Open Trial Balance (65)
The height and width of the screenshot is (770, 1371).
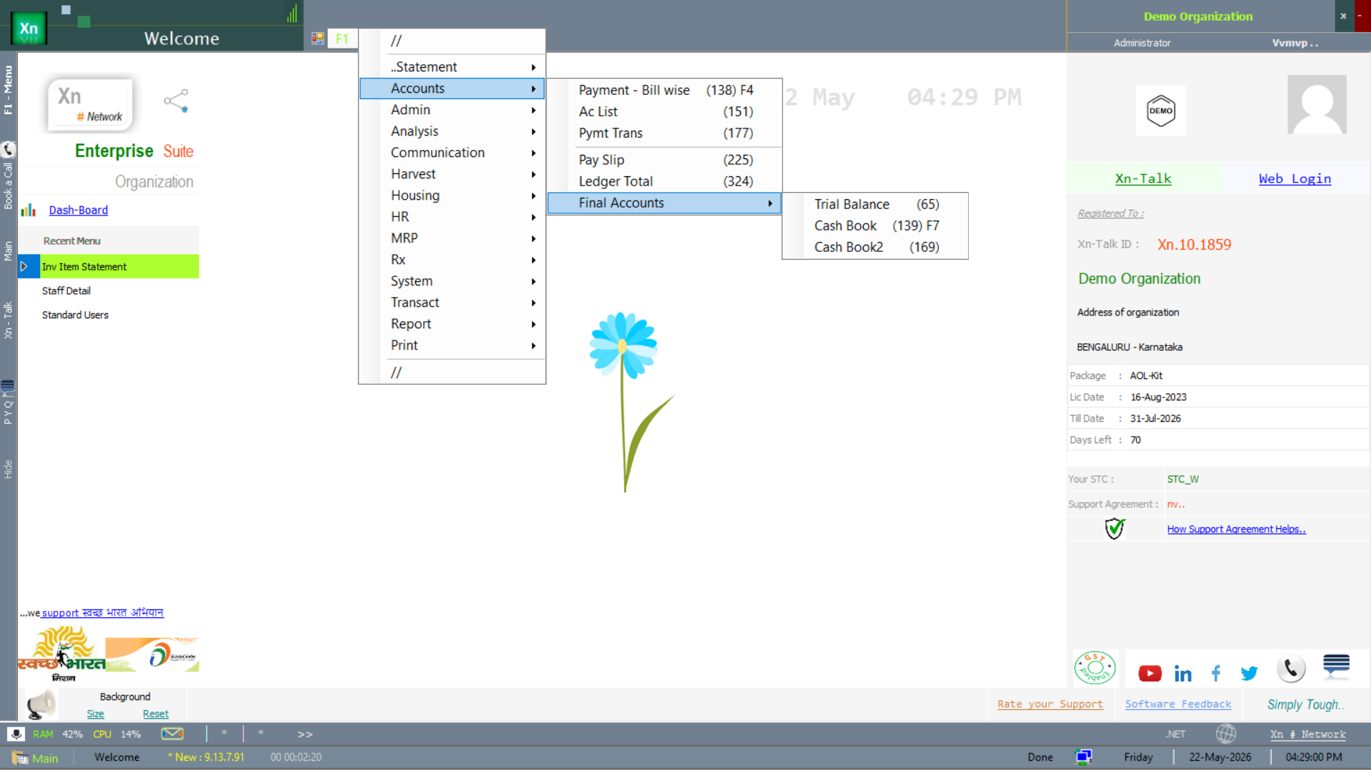click(875, 204)
